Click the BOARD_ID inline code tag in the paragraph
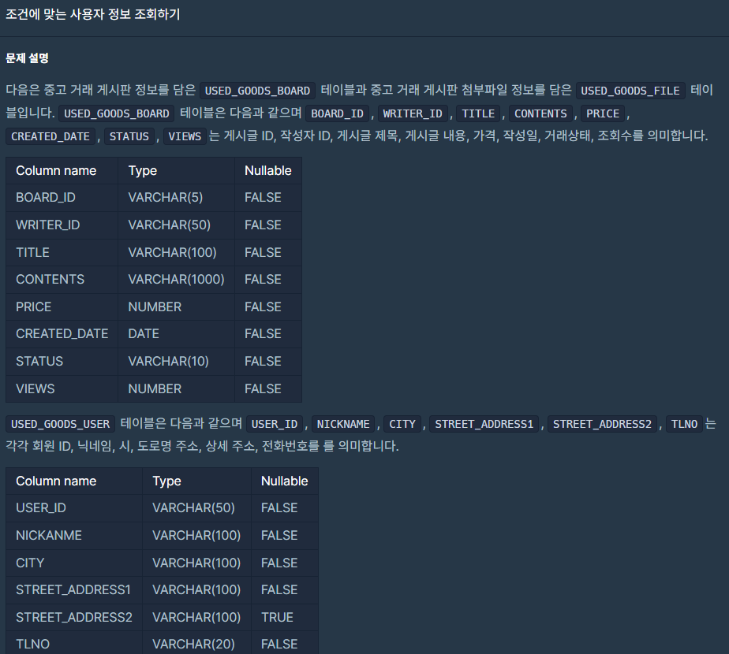The width and height of the screenshot is (729, 654). pos(337,113)
